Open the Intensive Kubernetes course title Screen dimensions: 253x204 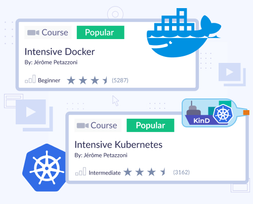pos(118,145)
